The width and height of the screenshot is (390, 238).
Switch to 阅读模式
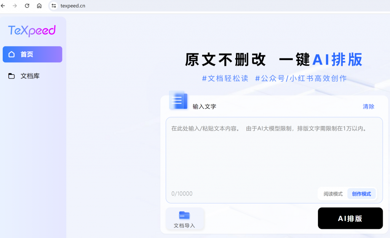click(333, 194)
